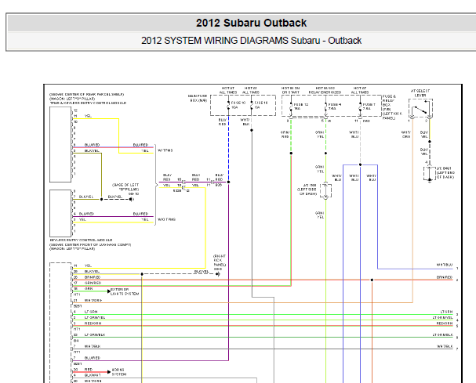The width and height of the screenshot is (476, 383).
Task: Click the "W/O TPMS" bracket label
Action: point(166,219)
